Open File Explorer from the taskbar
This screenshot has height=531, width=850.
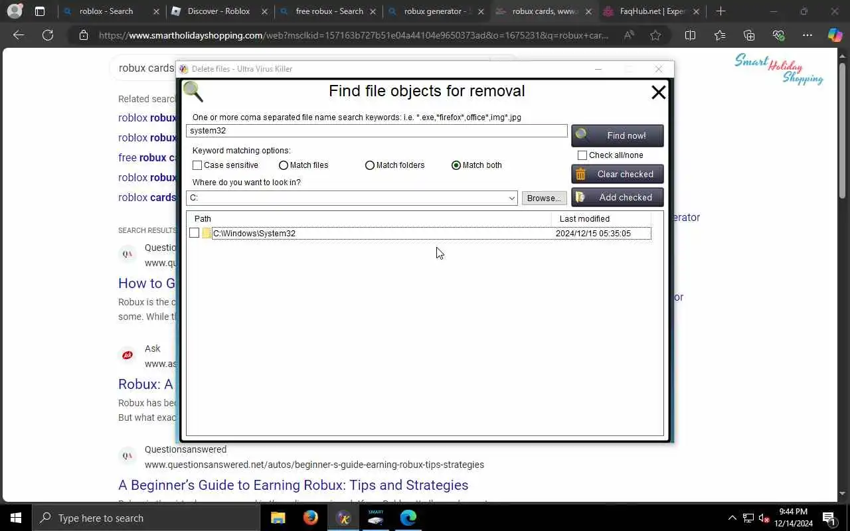[x=278, y=518]
